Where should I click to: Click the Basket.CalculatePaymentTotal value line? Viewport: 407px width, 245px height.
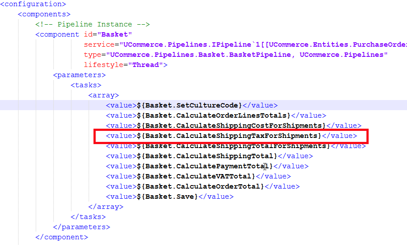[207, 166]
